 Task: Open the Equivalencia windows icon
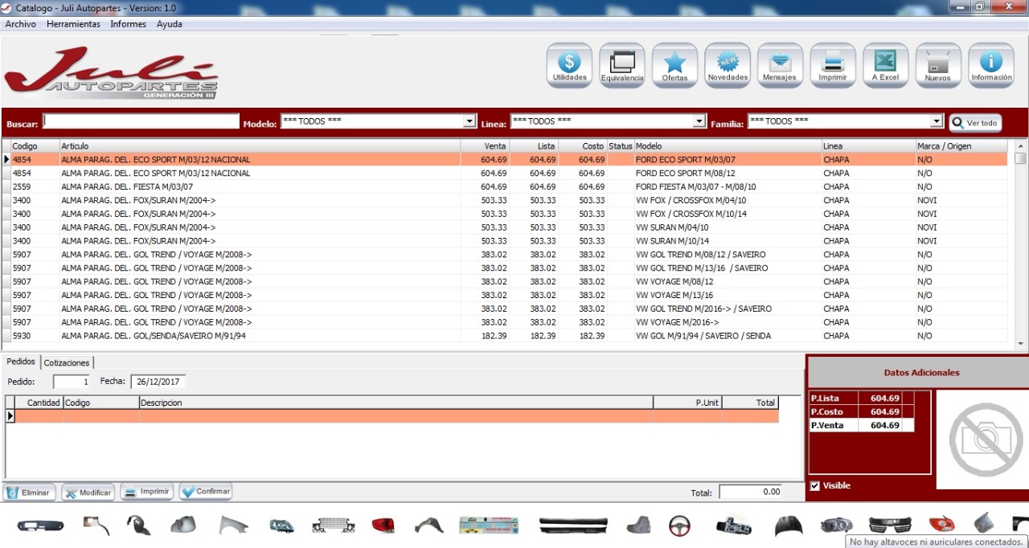[622, 66]
